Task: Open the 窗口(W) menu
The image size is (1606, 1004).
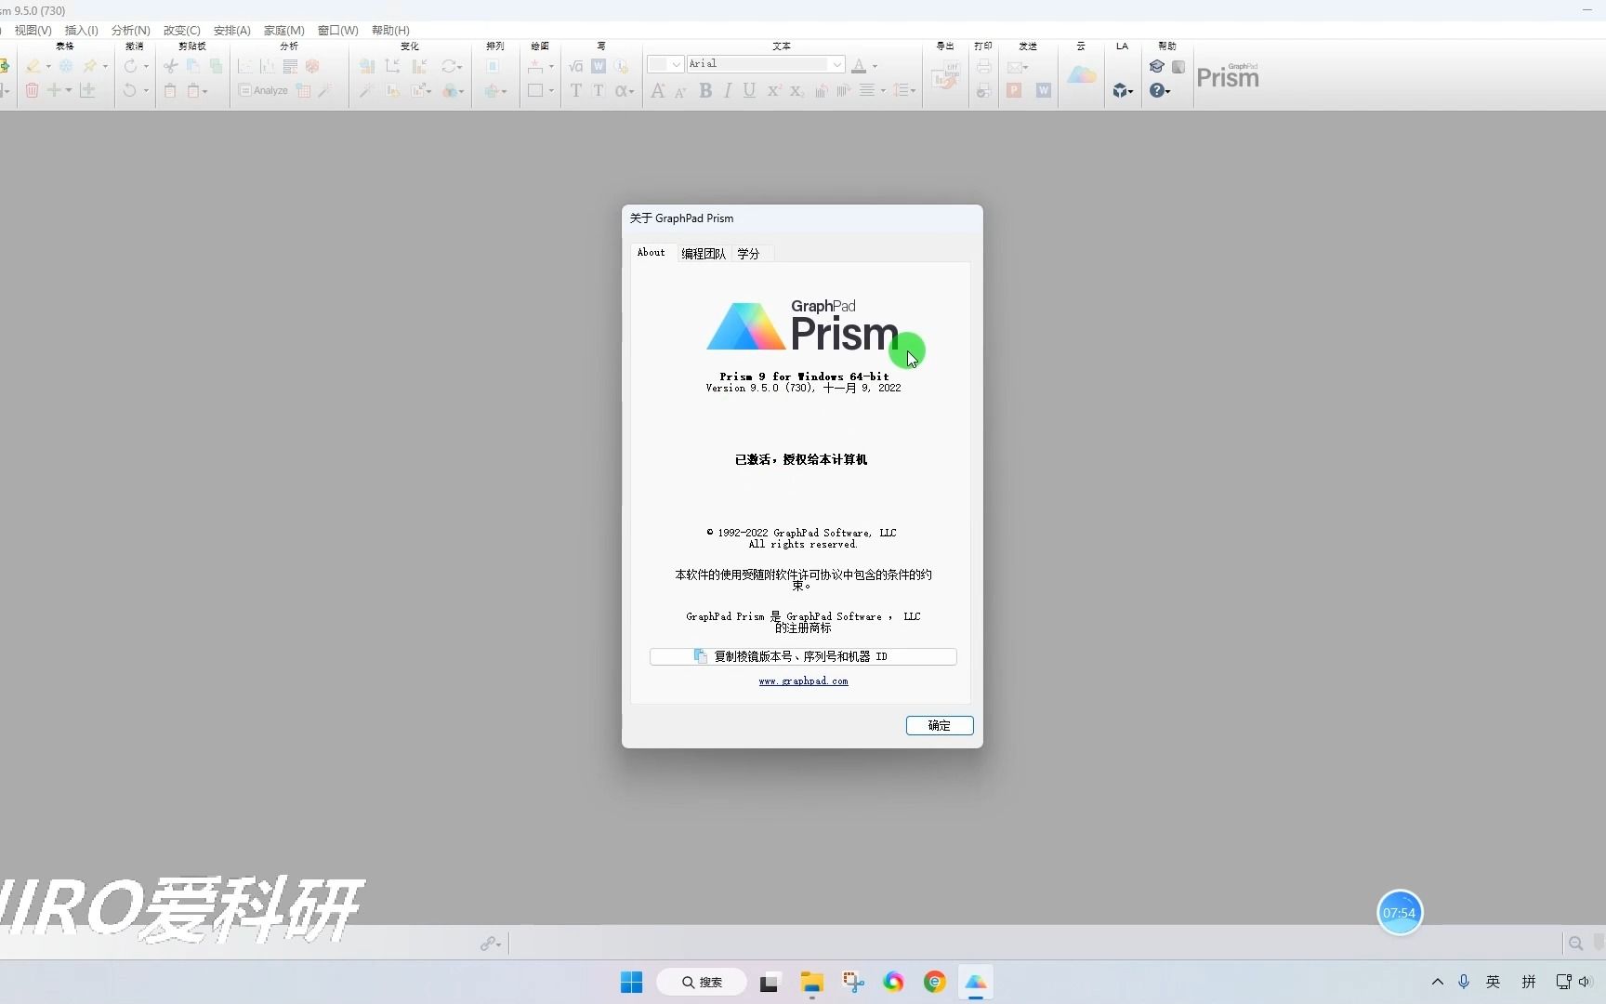Action: (x=337, y=30)
